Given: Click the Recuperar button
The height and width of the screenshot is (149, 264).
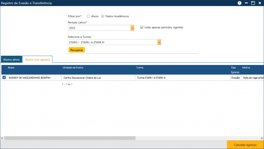Looking at the screenshot, I should click(76, 50).
